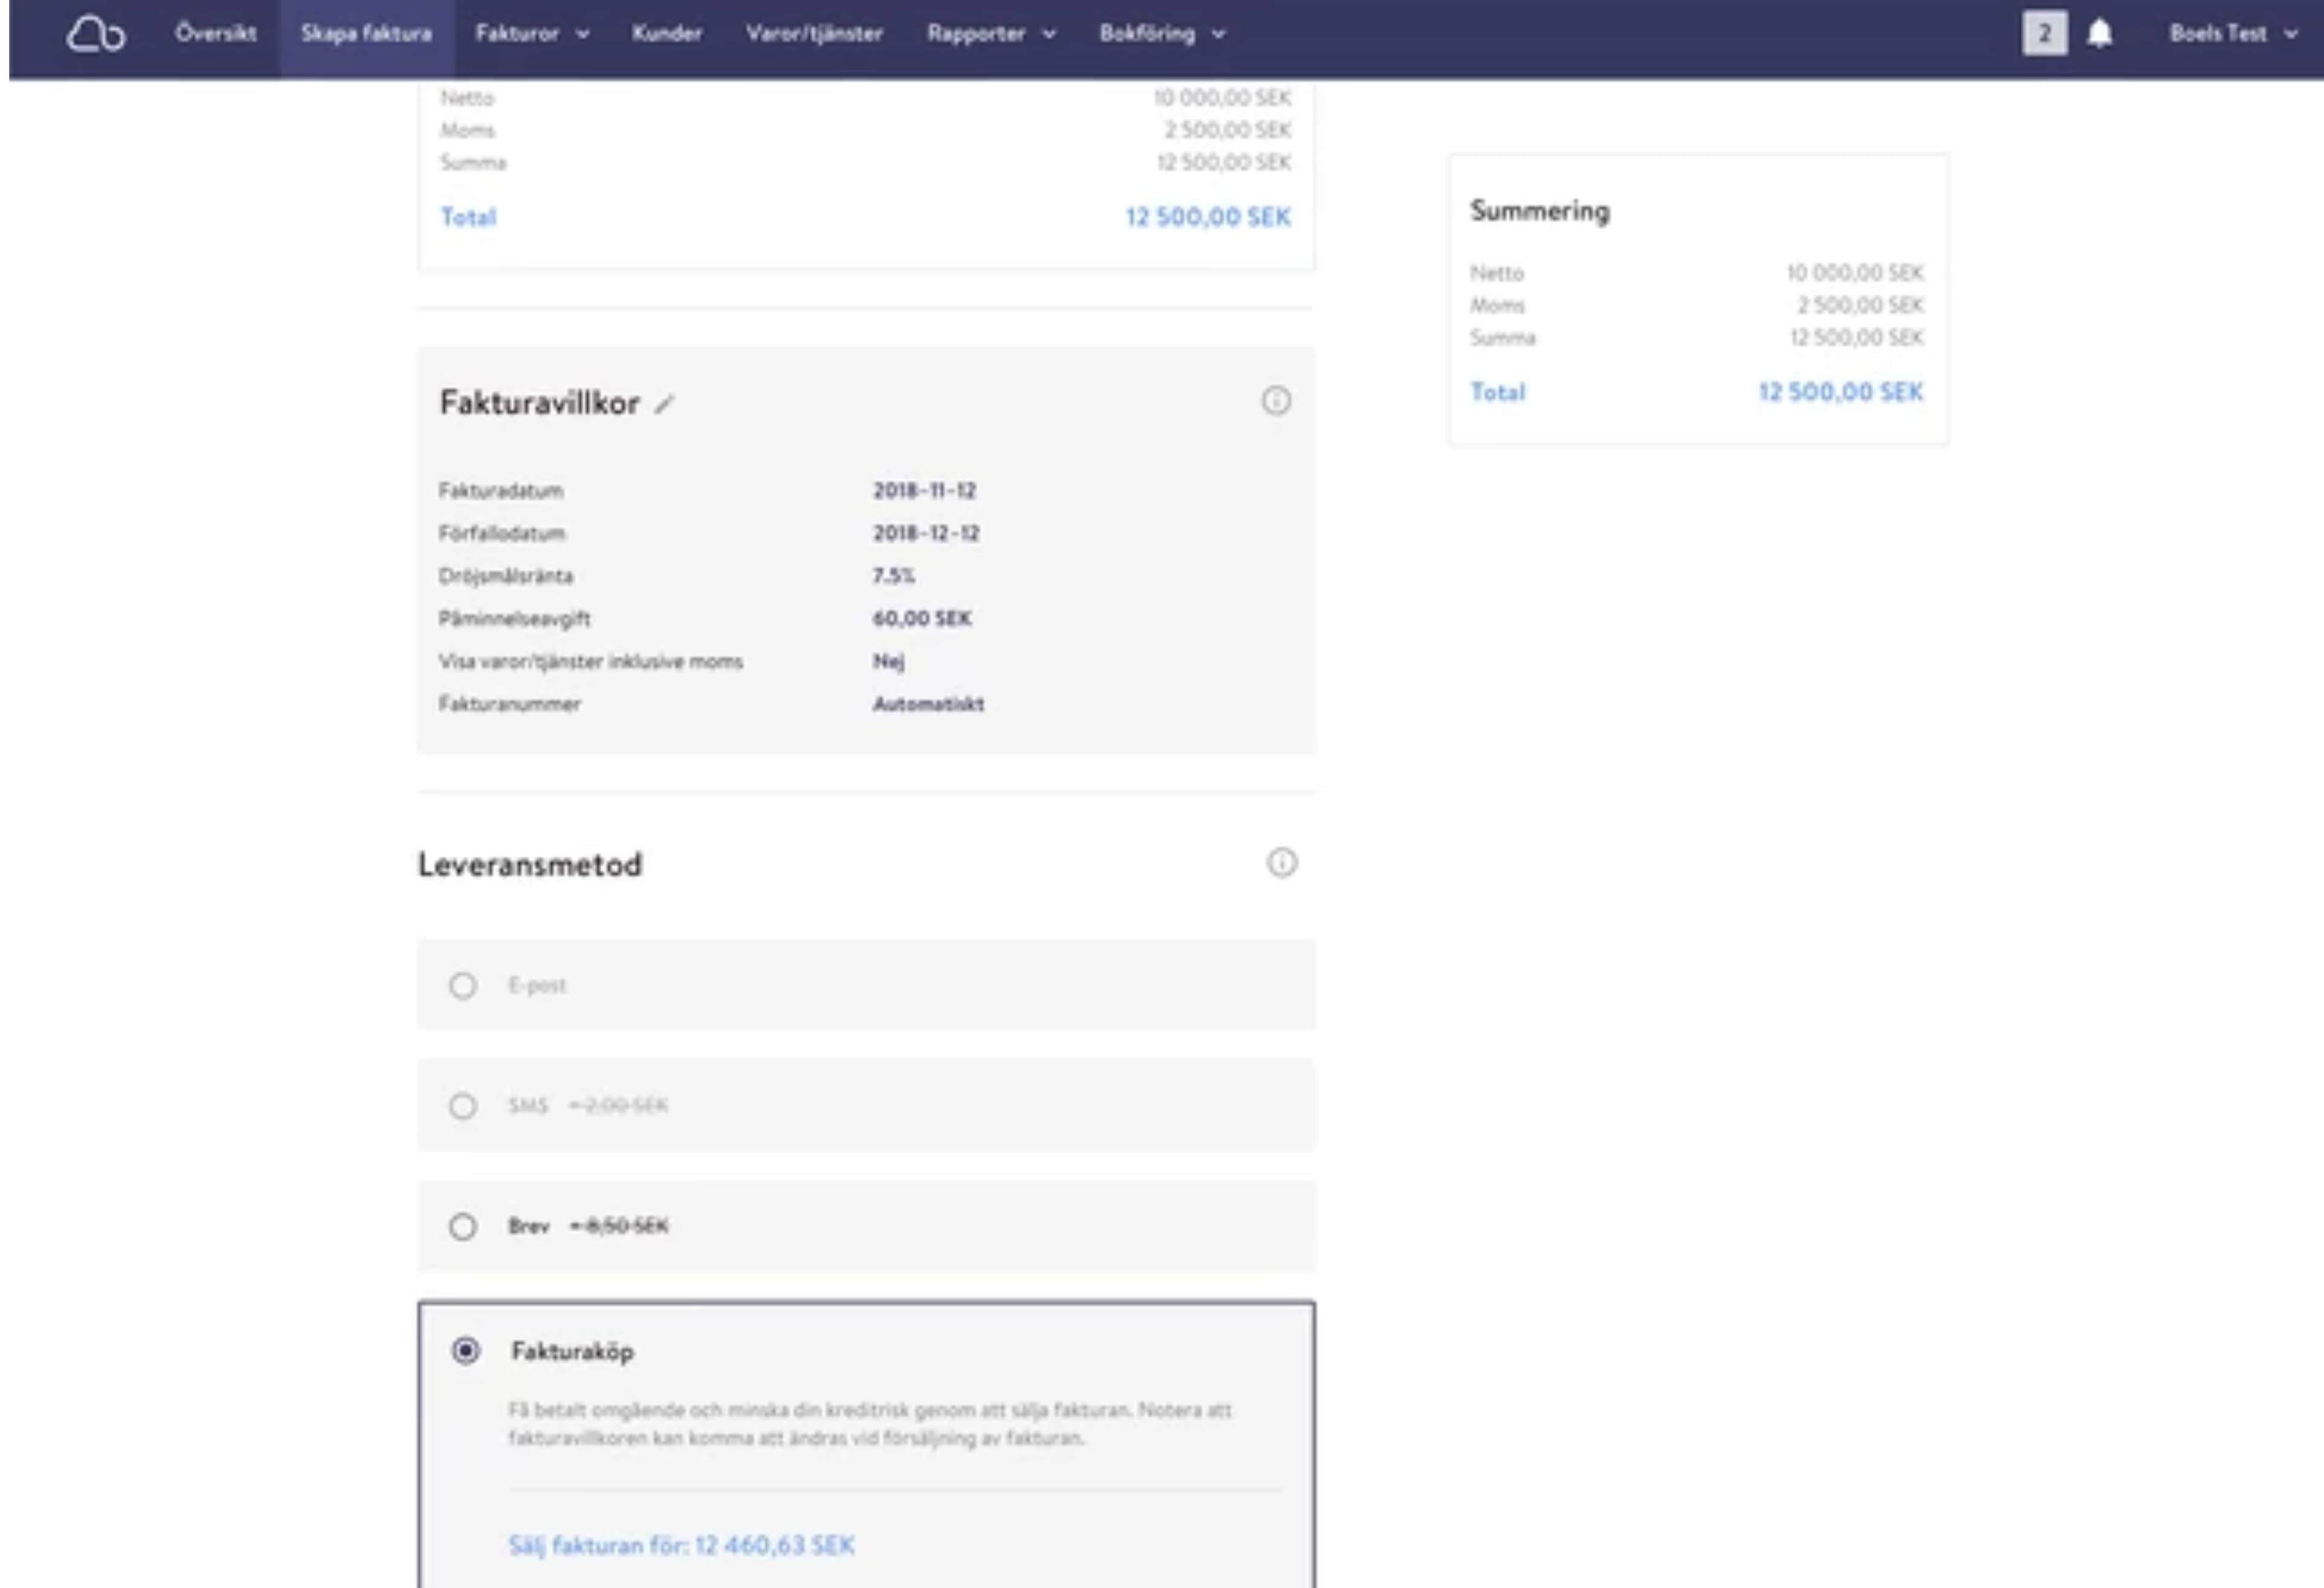Screen dimensions: 2324x1588
Task: Select the Brev delivery radio button
Action: [462, 1226]
